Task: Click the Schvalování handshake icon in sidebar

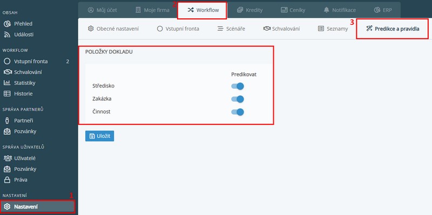Action: [7, 72]
